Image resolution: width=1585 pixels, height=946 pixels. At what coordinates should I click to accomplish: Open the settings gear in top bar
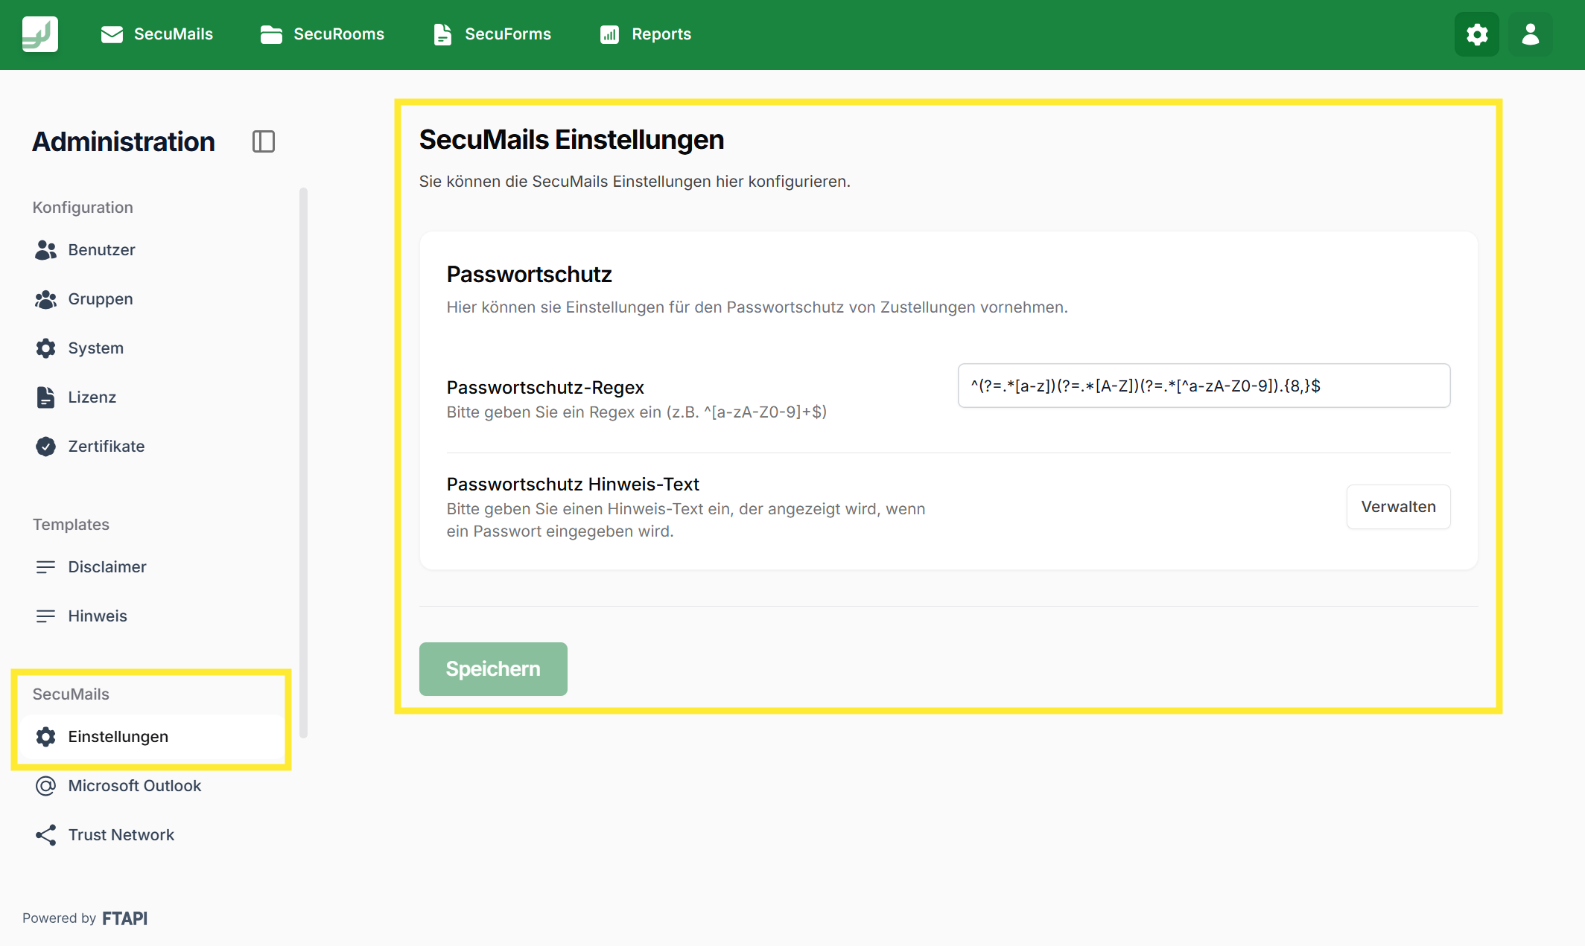pyautogui.click(x=1477, y=34)
